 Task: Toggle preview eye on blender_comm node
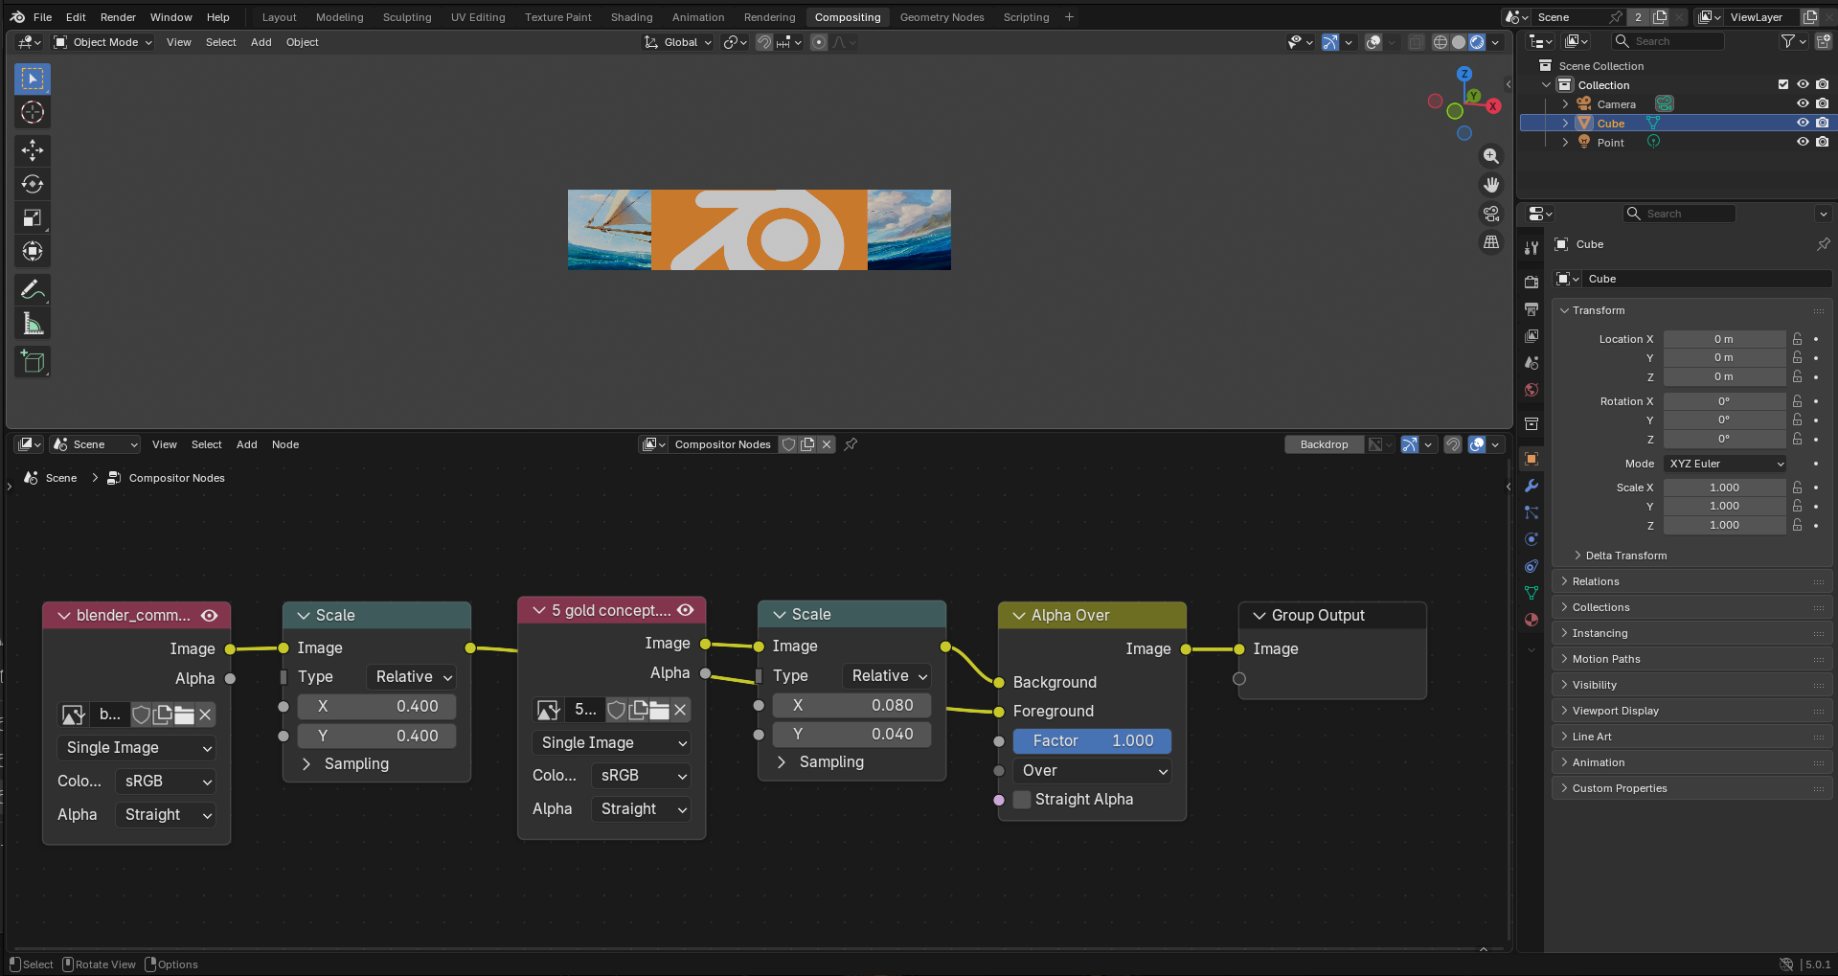click(x=210, y=615)
